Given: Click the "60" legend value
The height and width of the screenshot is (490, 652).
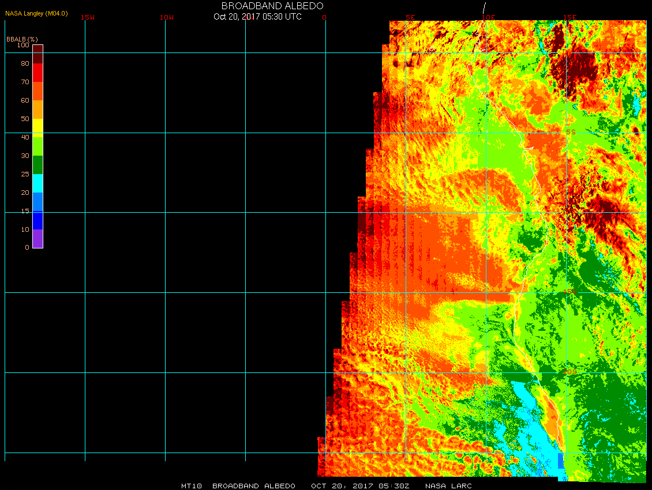Looking at the screenshot, I should click(x=25, y=100).
